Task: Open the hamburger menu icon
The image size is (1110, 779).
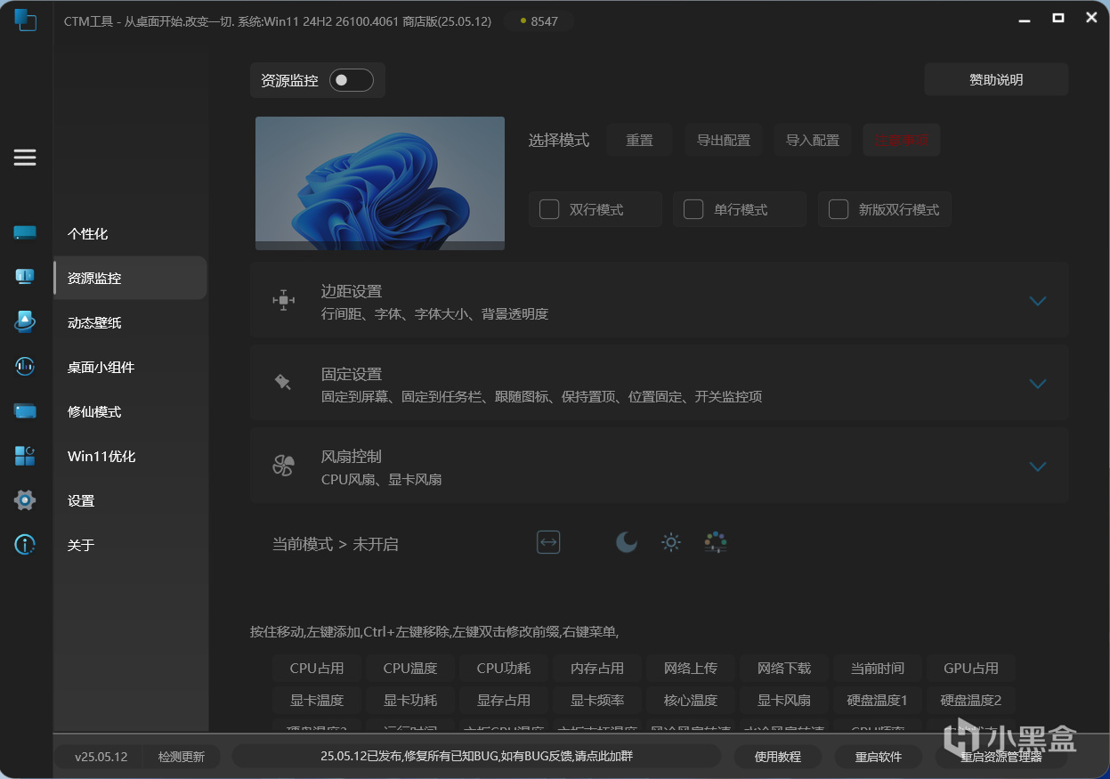Action: (25, 158)
